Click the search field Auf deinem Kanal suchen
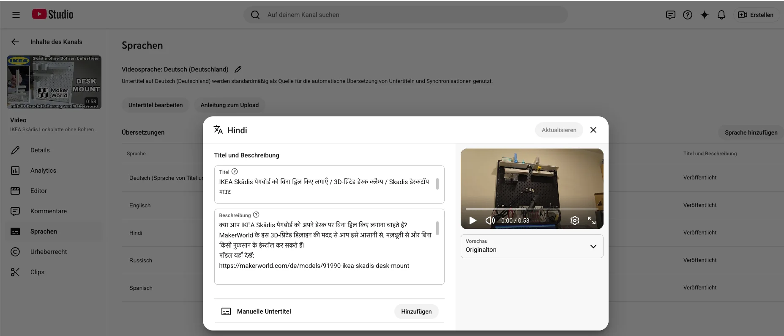The width and height of the screenshot is (784, 336). (406, 15)
